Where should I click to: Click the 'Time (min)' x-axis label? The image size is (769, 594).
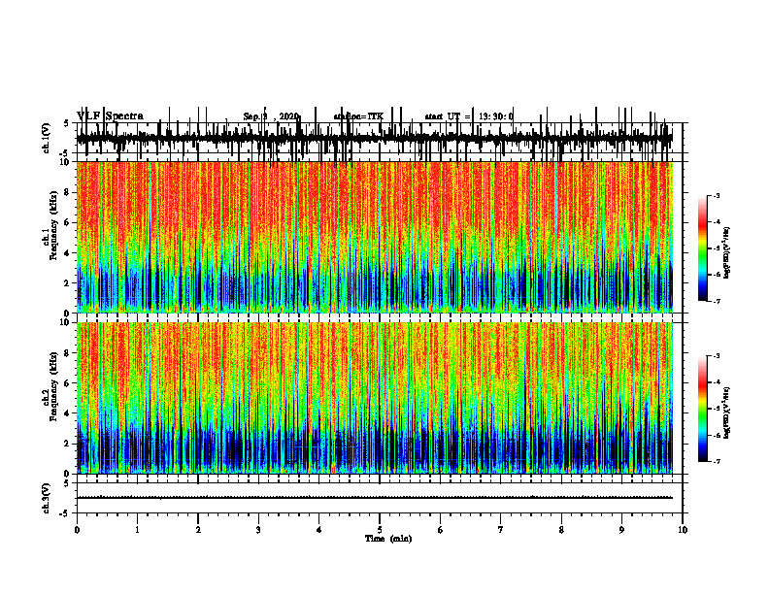pyautogui.click(x=388, y=539)
